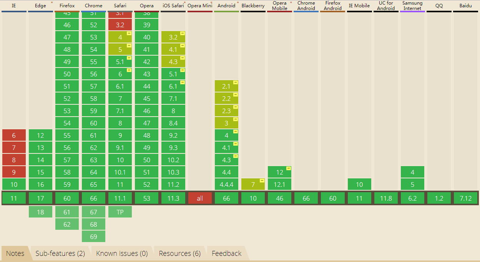Click the Blackberry 10 cell
Screen dimensions: 480x262
coord(253,198)
